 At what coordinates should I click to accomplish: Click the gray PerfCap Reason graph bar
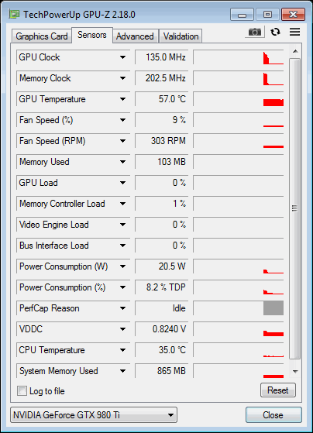[x=273, y=308]
